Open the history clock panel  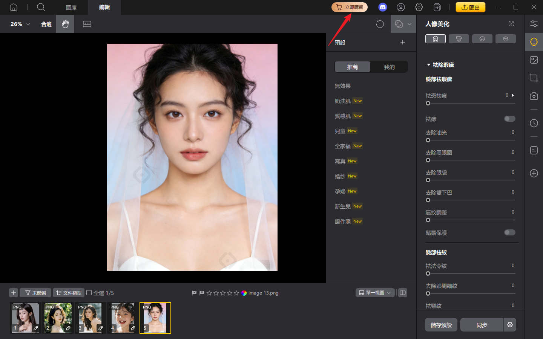pos(534,123)
